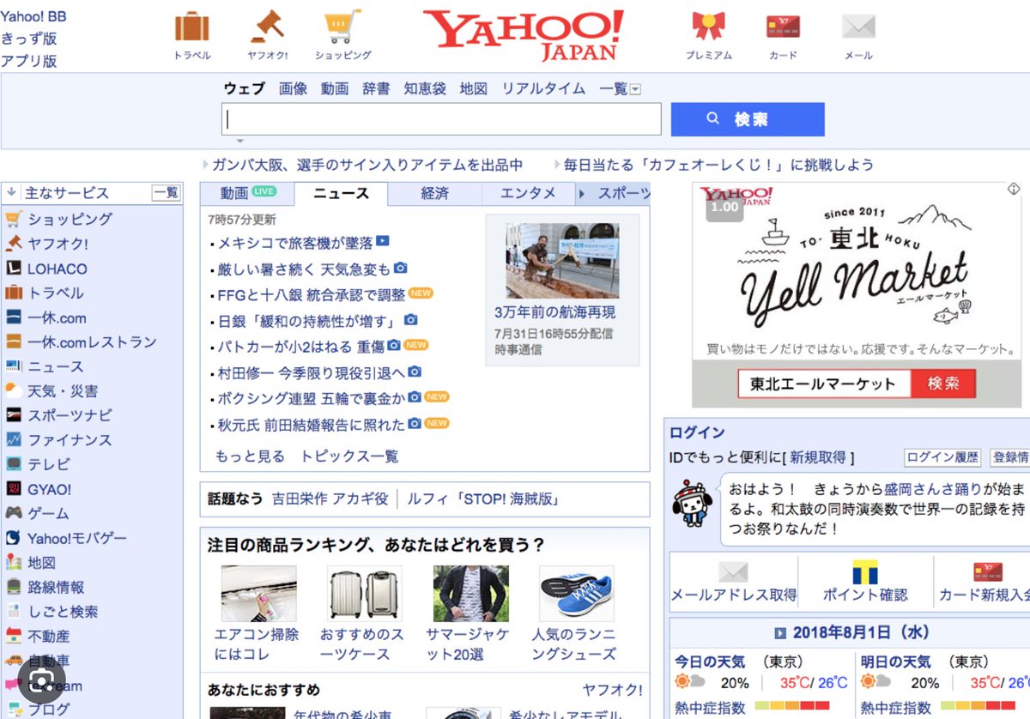Screen dimensions: 1030x719
Task: Click the Yahoo! Japan logo
Action: (x=524, y=35)
